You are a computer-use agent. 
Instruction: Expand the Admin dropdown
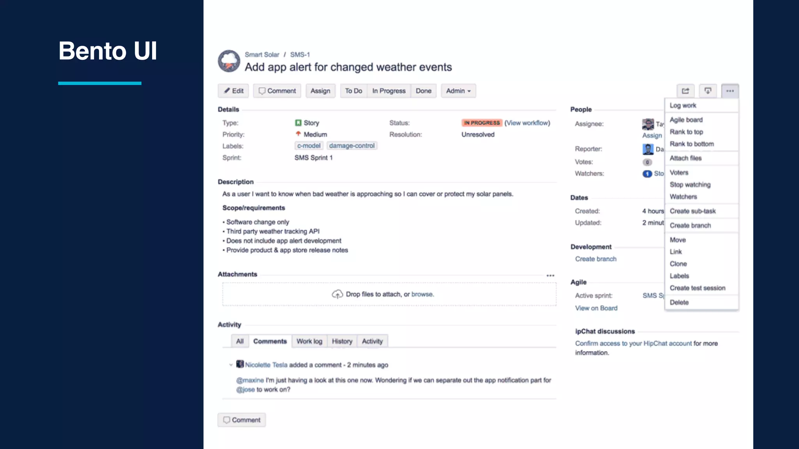point(458,91)
